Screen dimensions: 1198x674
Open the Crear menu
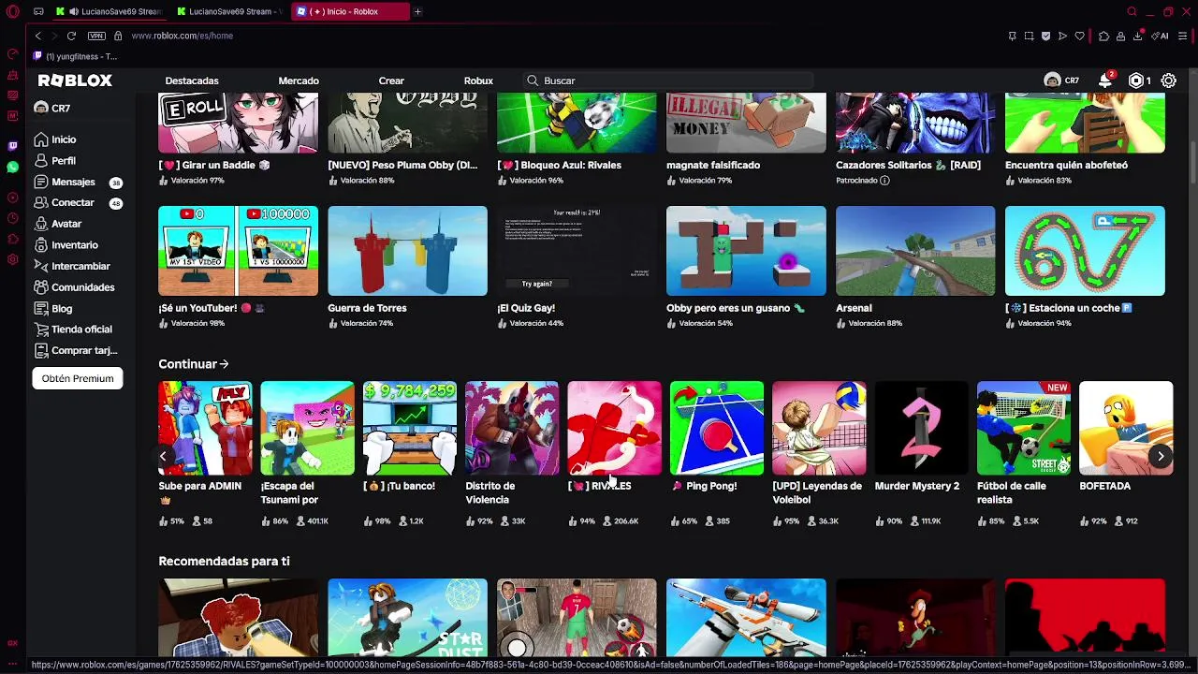pyautogui.click(x=391, y=81)
